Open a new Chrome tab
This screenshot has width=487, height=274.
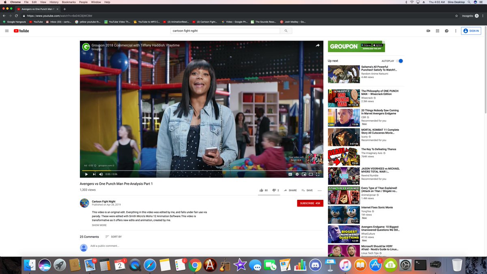(65, 9)
